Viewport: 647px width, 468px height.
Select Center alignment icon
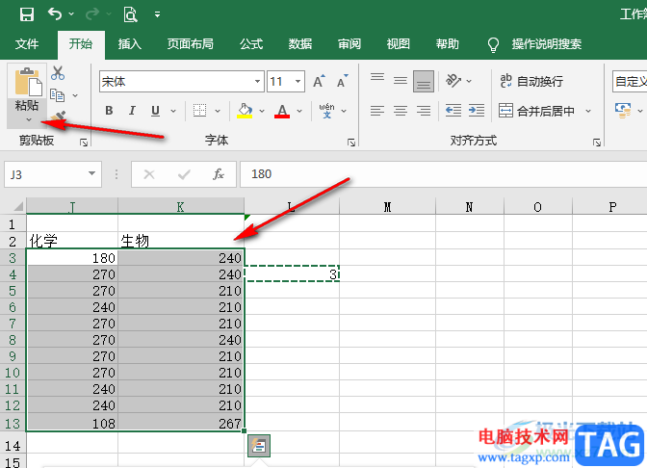[401, 111]
